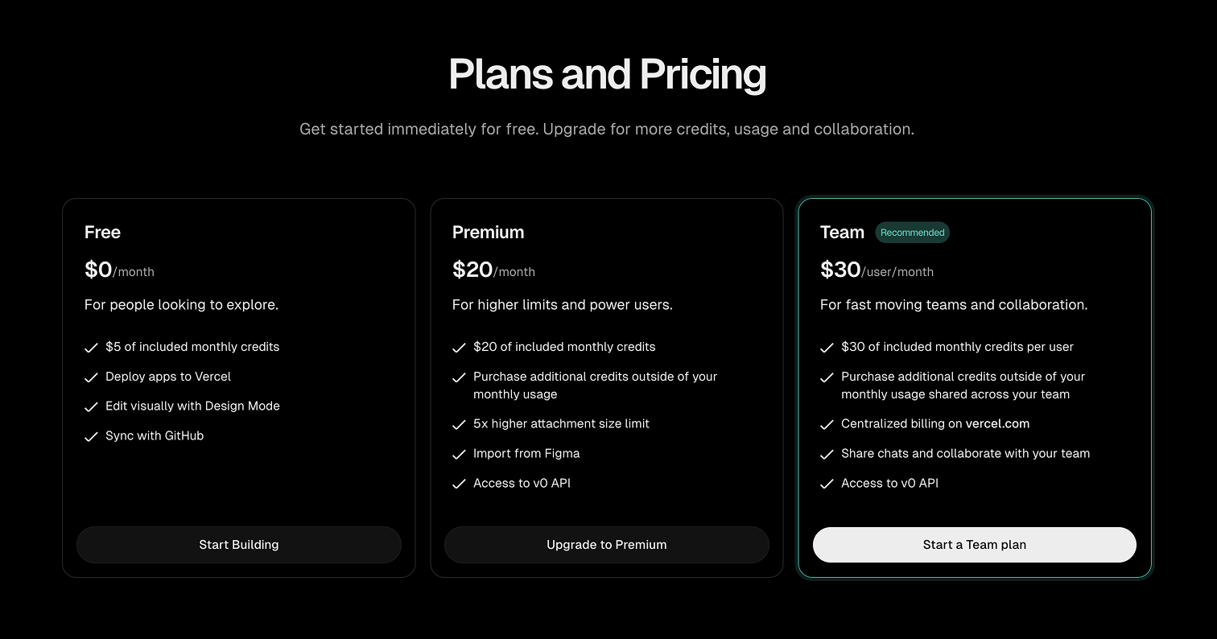
Task: Select the Free plan title
Action: pos(102,233)
